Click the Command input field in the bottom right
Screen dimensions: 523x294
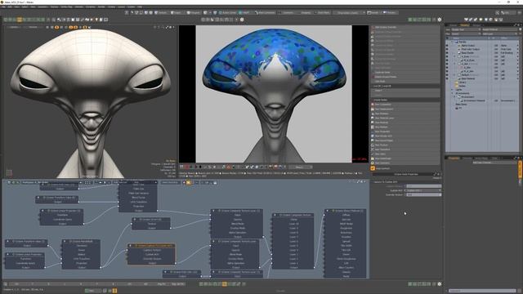click(482, 291)
